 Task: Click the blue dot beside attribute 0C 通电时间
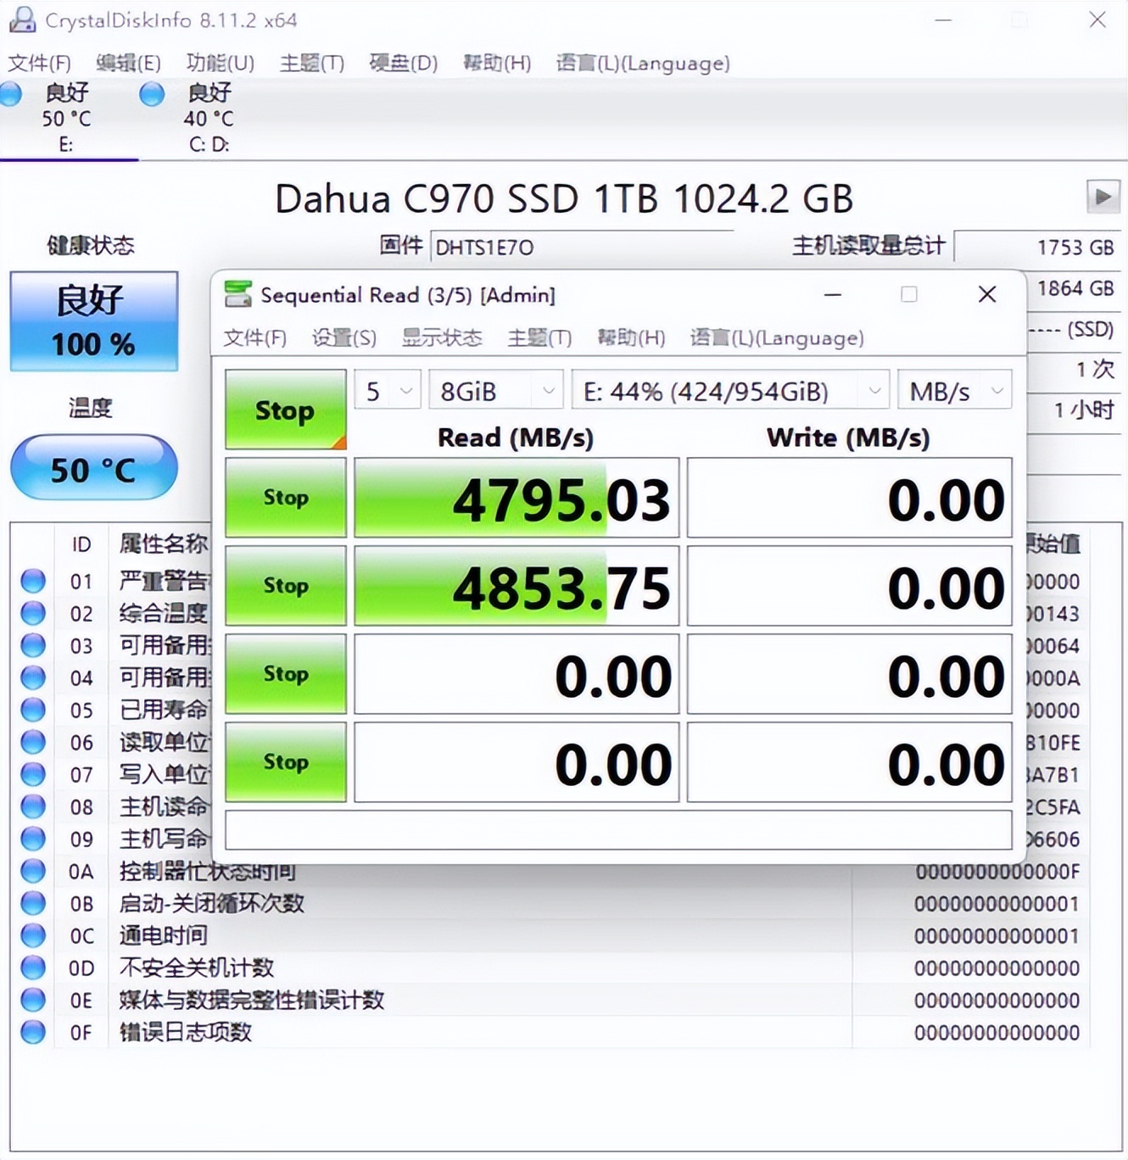33,936
